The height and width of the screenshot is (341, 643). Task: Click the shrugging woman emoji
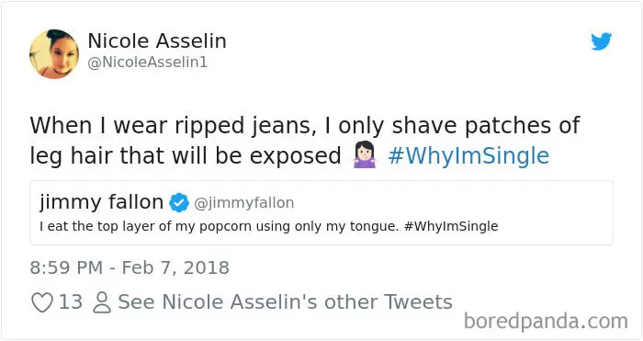364,155
